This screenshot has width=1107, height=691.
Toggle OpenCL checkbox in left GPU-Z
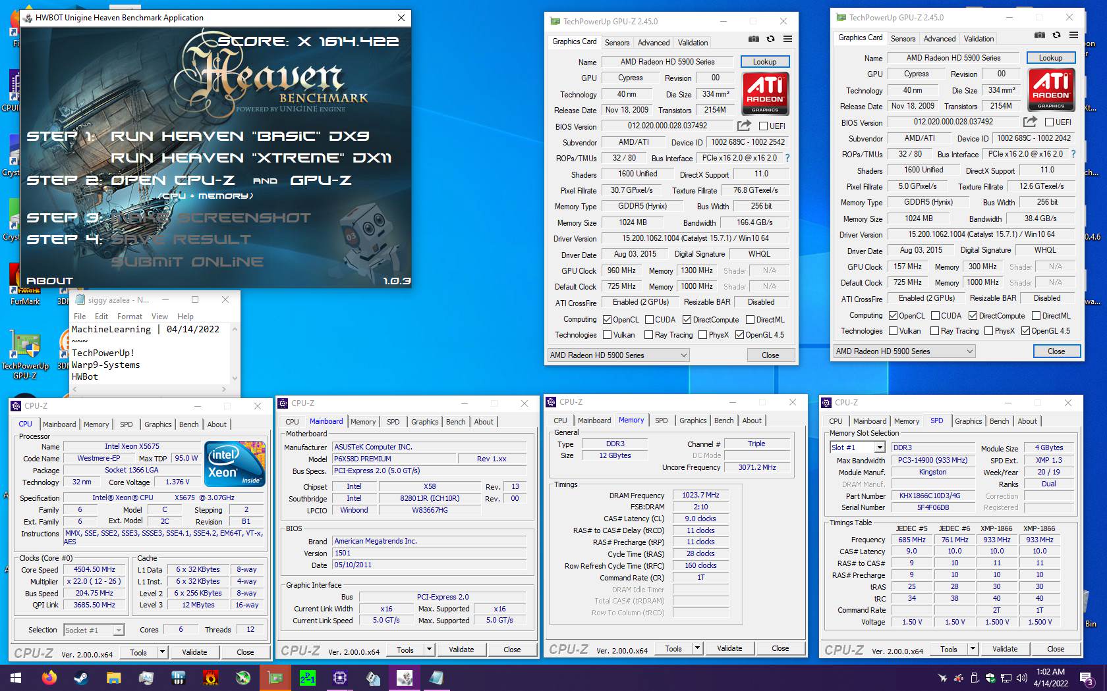point(607,320)
